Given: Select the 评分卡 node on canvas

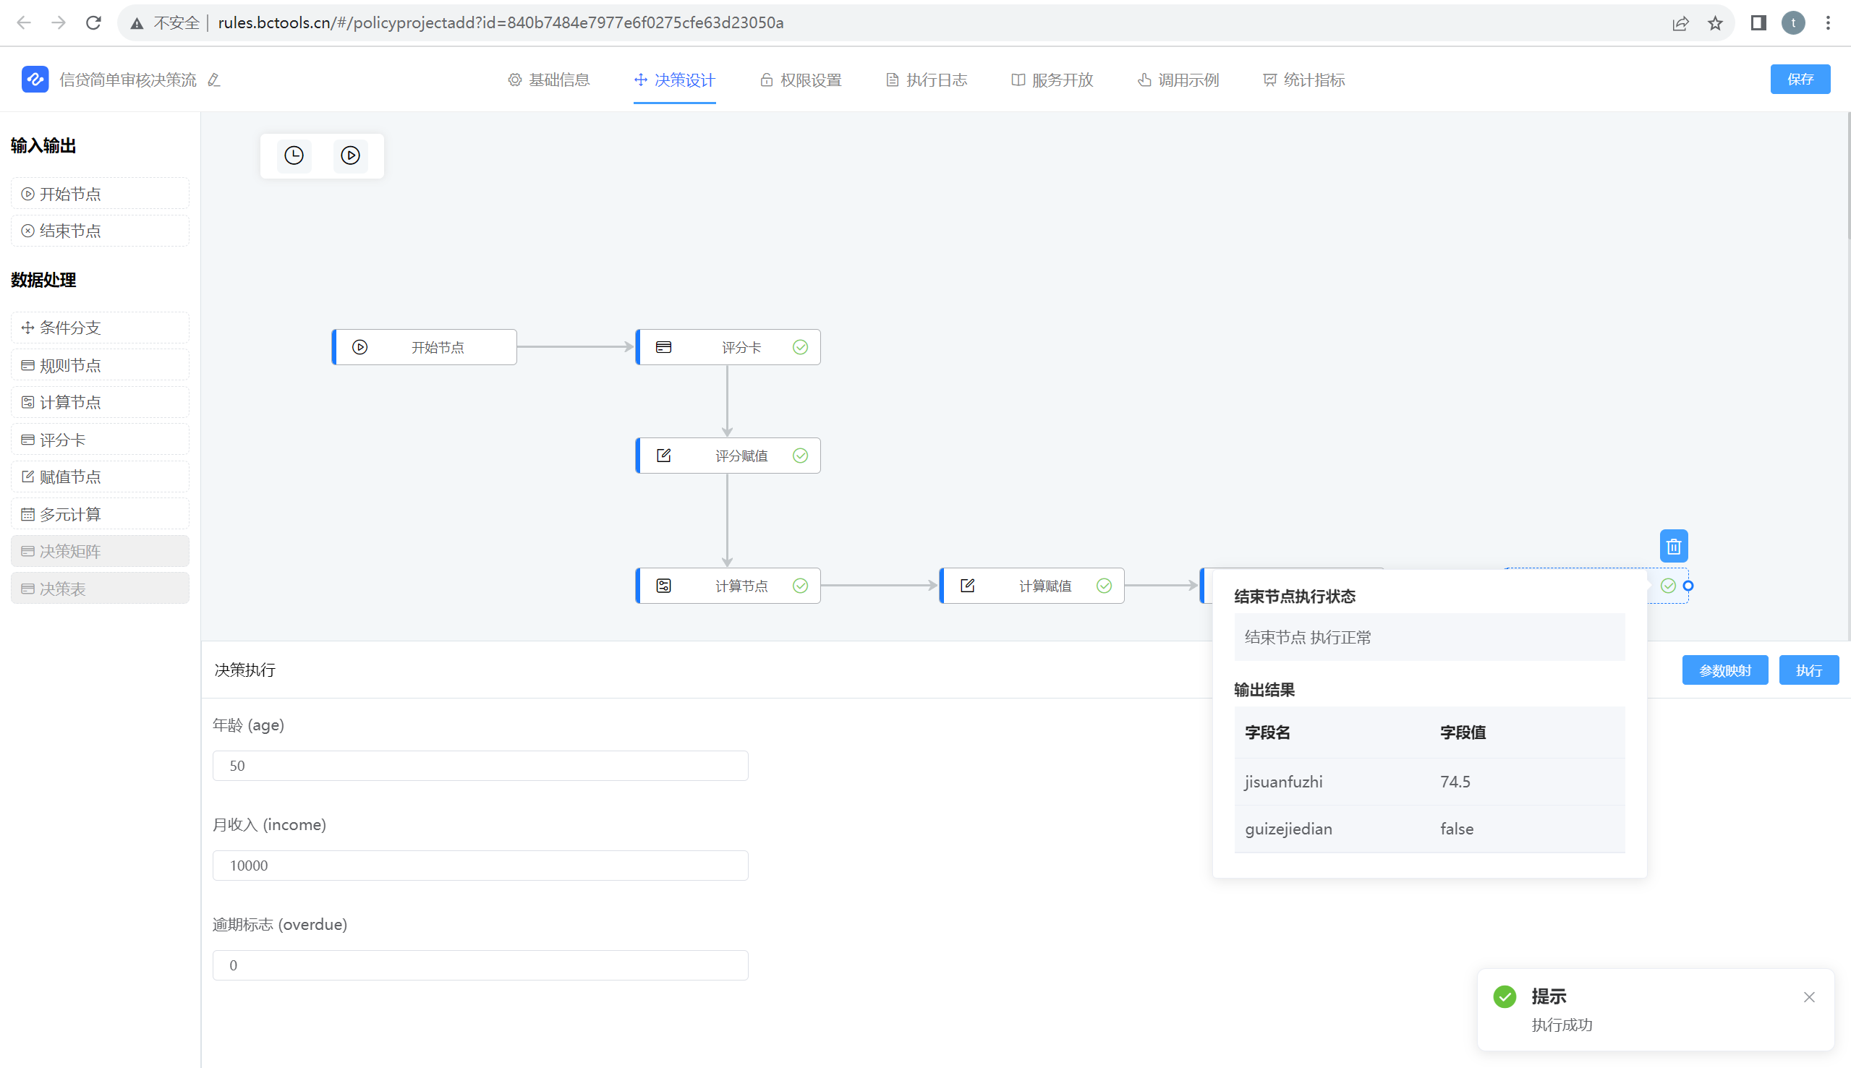Looking at the screenshot, I should pos(728,347).
